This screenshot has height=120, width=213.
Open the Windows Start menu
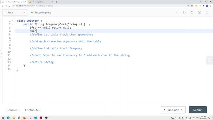pos(3,118)
